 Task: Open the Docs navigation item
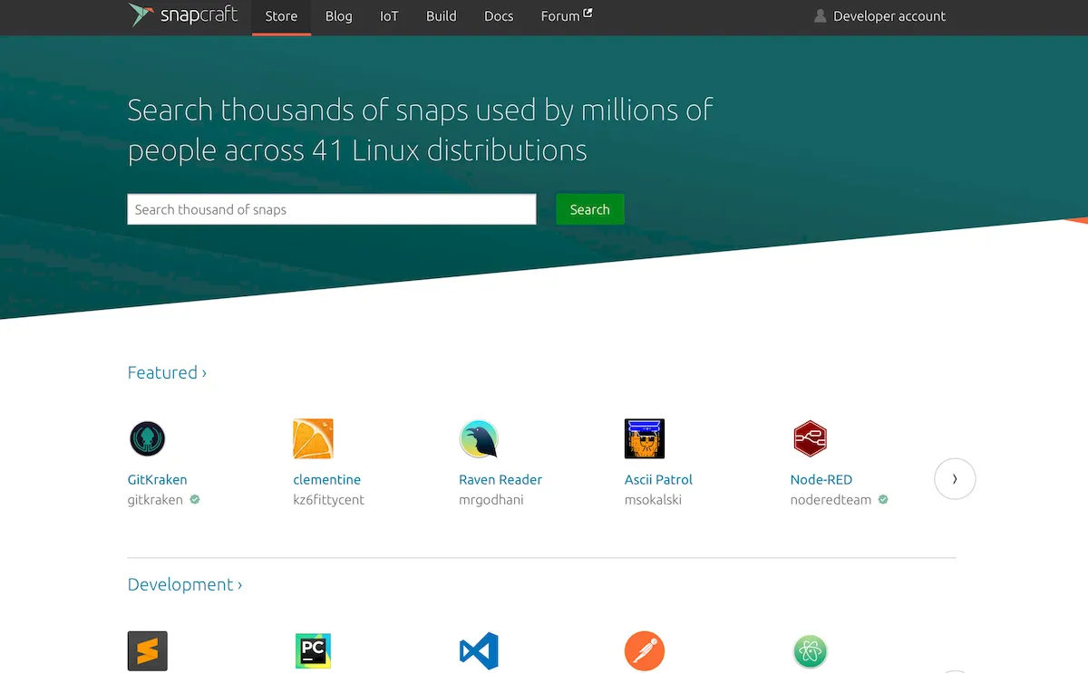[499, 16]
